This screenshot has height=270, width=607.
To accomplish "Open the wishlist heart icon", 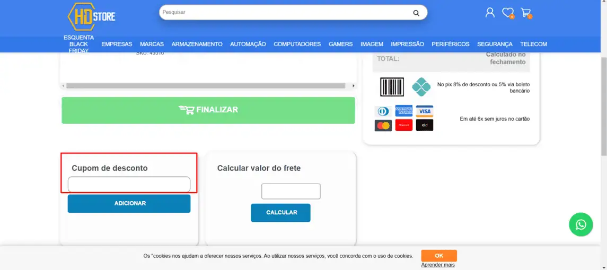I will pyautogui.click(x=508, y=13).
